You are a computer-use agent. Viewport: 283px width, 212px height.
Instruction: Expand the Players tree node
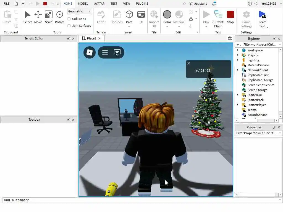click(x=237, y=55)
